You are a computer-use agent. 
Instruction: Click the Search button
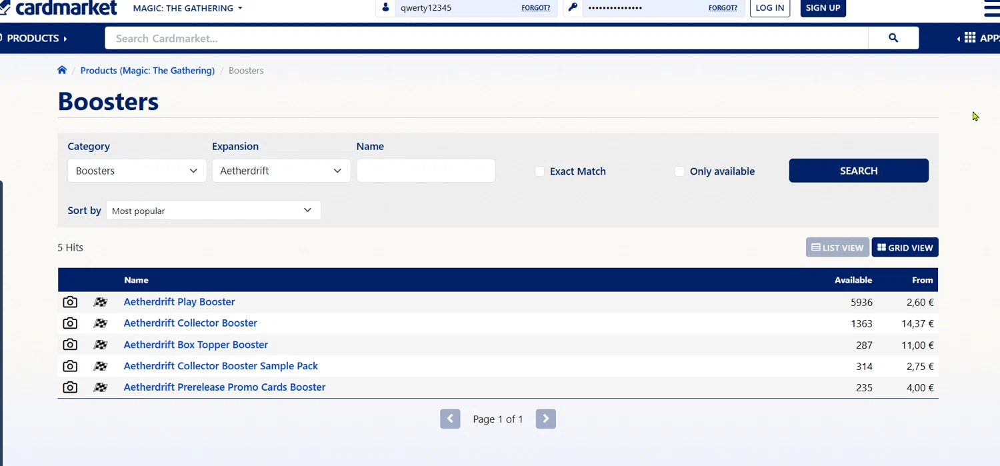(859, 171)
